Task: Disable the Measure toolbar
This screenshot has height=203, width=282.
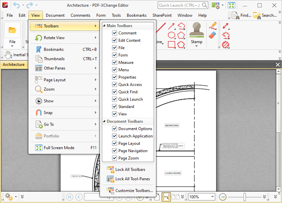Action: coord(114,62)
